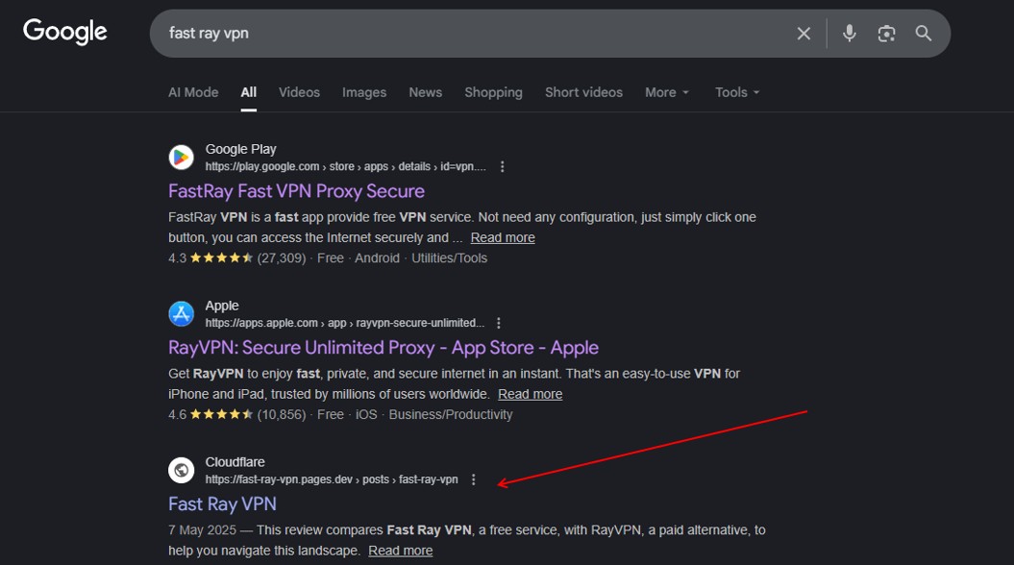Open the Tools dropdown
Image resolution: width=1014 pixels, height=565 pixels.
(737, 92)
